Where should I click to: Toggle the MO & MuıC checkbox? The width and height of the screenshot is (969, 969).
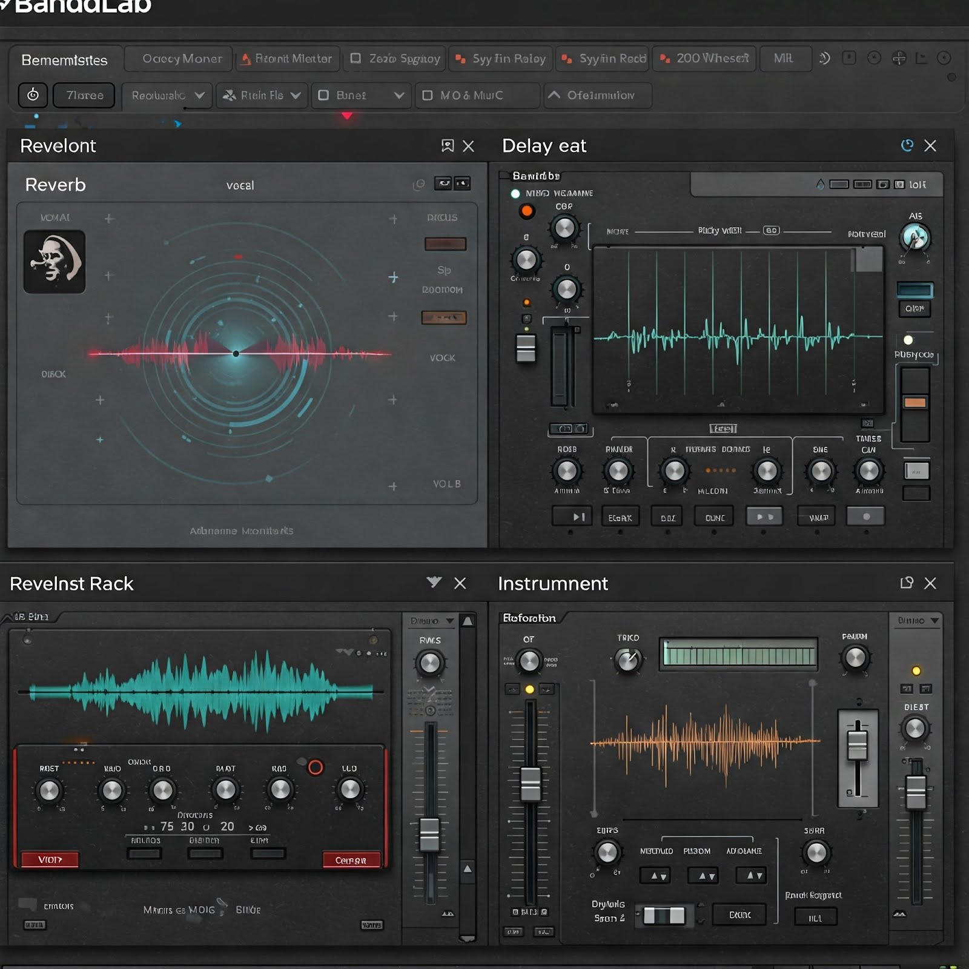[428, 95]
